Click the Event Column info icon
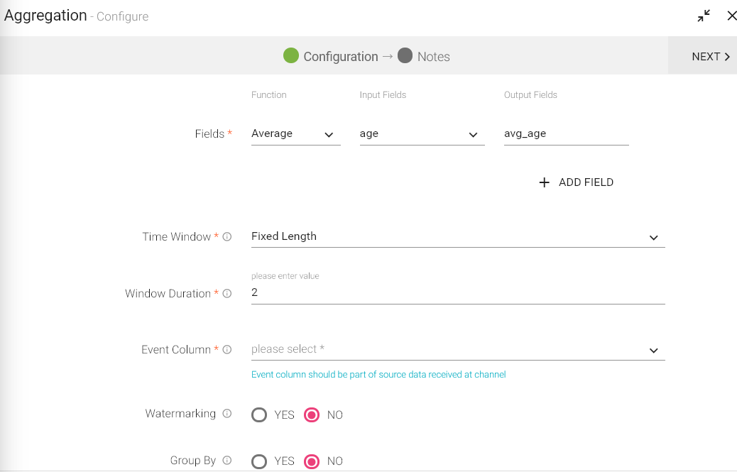 (x=227, y=350)
